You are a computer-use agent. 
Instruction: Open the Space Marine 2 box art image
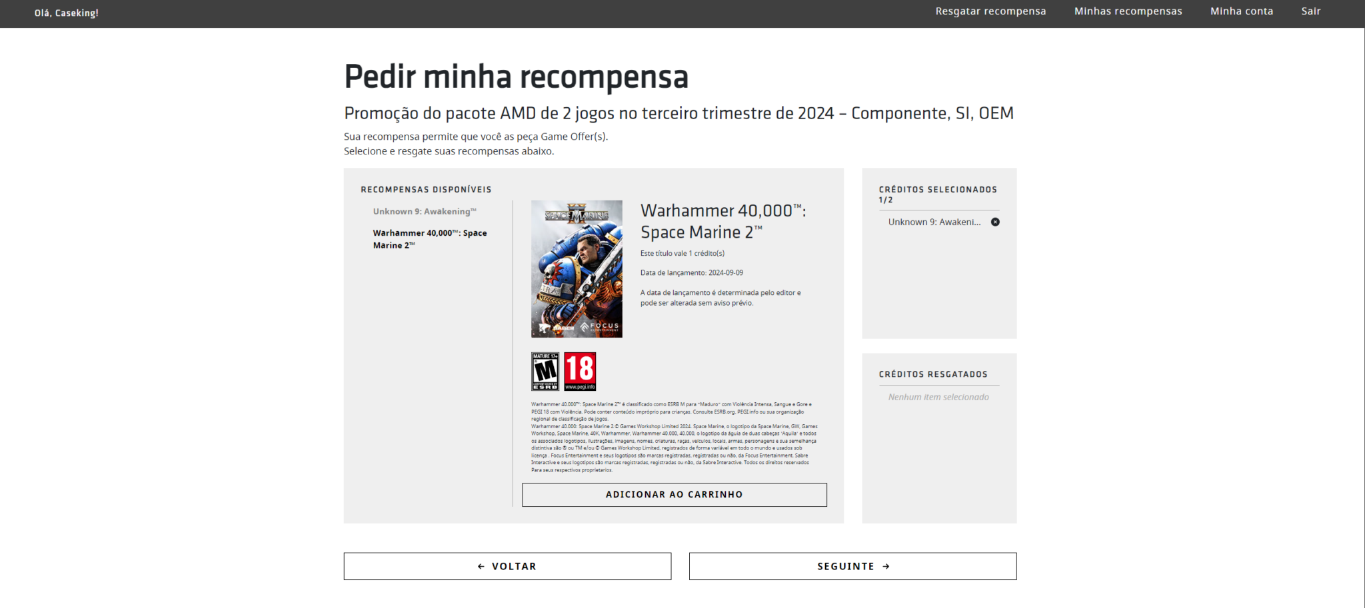[577, 269]
